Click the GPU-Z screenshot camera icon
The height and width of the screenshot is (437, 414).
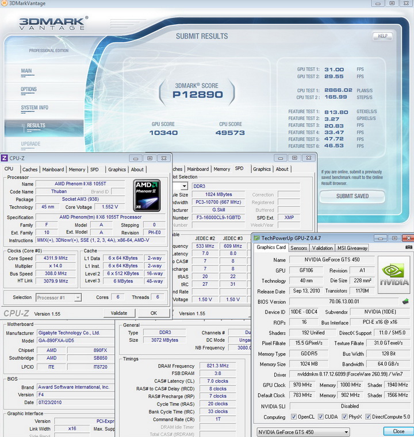[408, 247]
